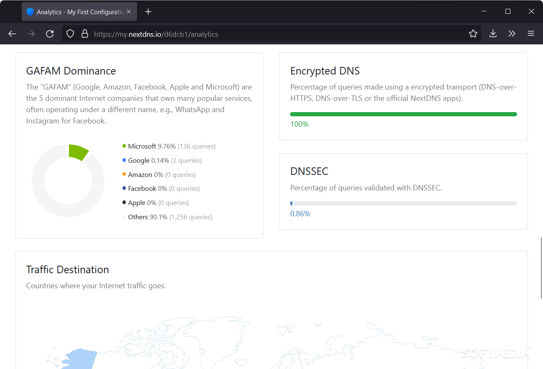This screenshot has width=543, height=369.
Task: Open a new browser tab
Action: [x=148, y=12]
